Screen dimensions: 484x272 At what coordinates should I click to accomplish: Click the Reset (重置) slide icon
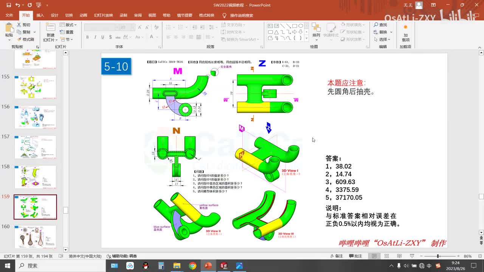coord(62,32)
